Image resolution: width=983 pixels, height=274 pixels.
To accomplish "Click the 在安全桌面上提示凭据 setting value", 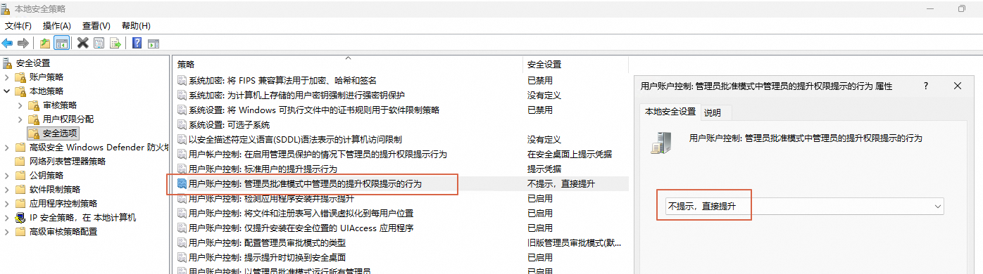I will point(570,154).
